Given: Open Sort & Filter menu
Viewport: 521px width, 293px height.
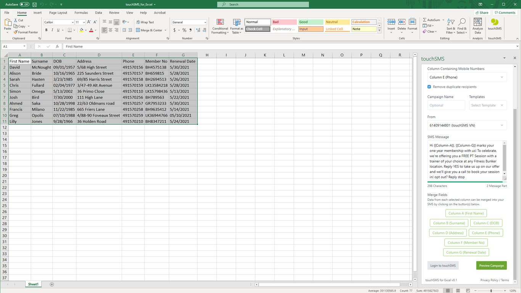Looking at the screenshot, I should point(450,26).
